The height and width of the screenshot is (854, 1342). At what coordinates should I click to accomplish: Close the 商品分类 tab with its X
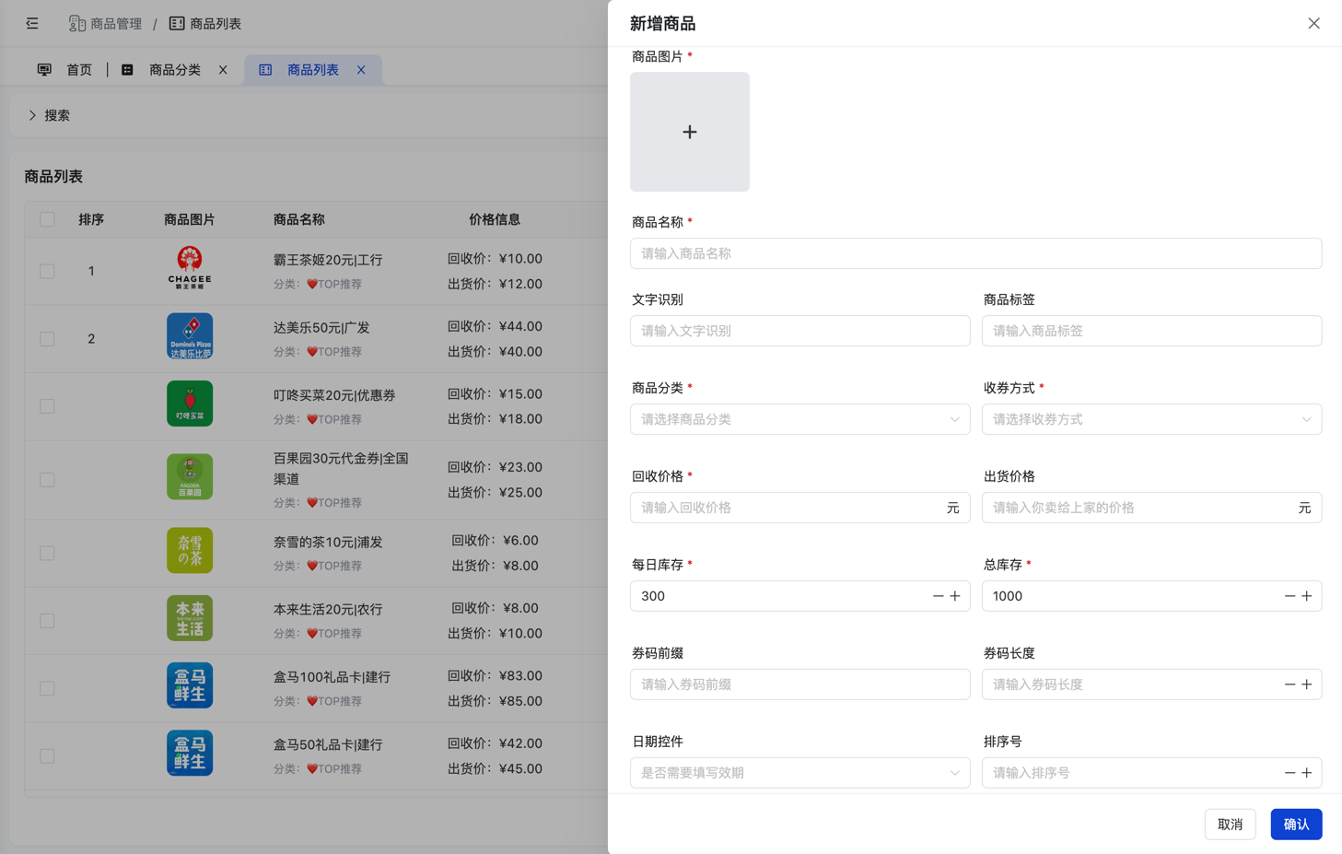coord(223,70)
